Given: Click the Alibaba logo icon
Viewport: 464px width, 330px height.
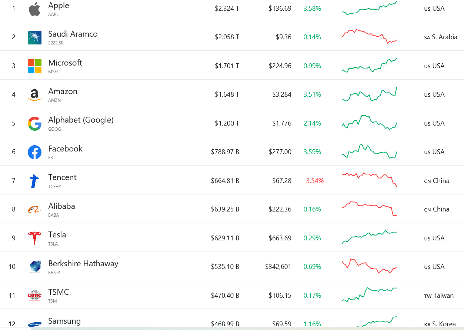Looking at the screenshot, I should tap(34, 210).
